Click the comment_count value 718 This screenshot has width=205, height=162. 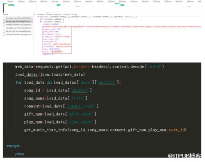(59, 29)
